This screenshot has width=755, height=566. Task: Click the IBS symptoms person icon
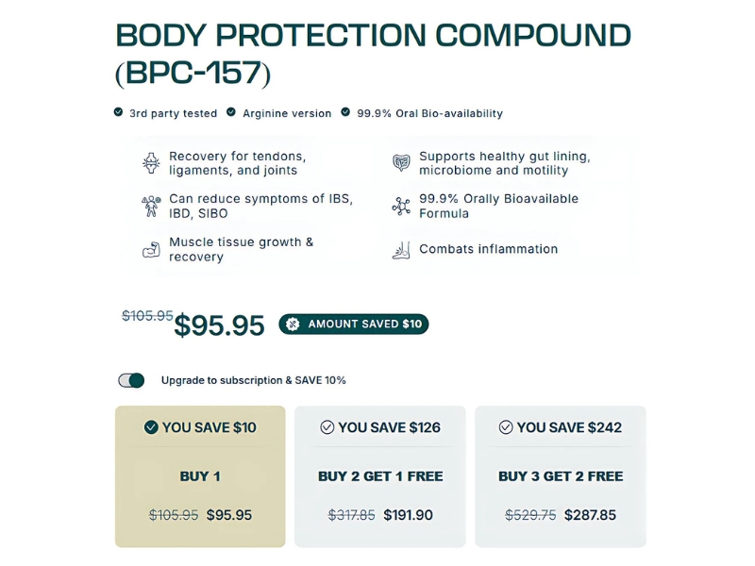click(151, 206)
